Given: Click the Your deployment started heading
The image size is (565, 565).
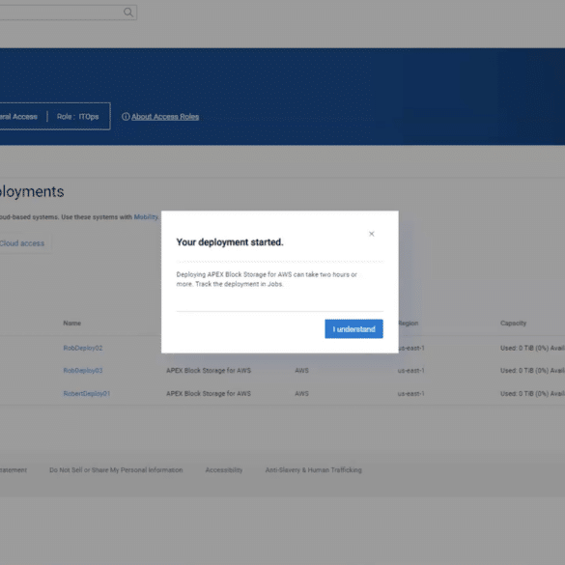Looking at the screenshot, I should [x=230, y=242].
